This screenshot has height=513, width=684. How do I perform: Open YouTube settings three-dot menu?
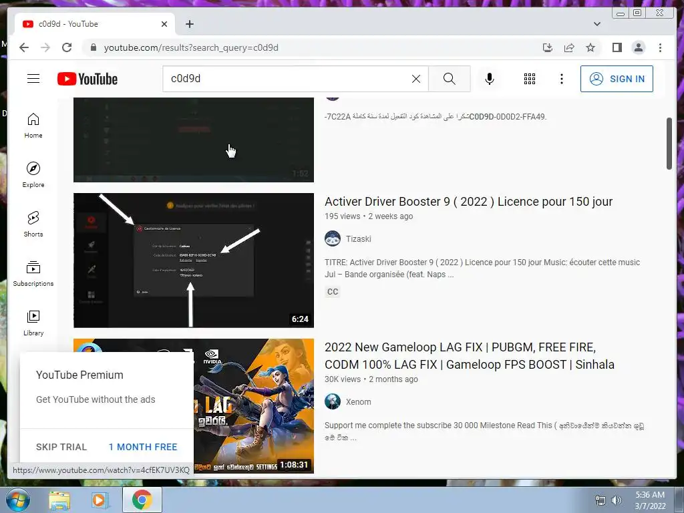(x=562, y=79)
